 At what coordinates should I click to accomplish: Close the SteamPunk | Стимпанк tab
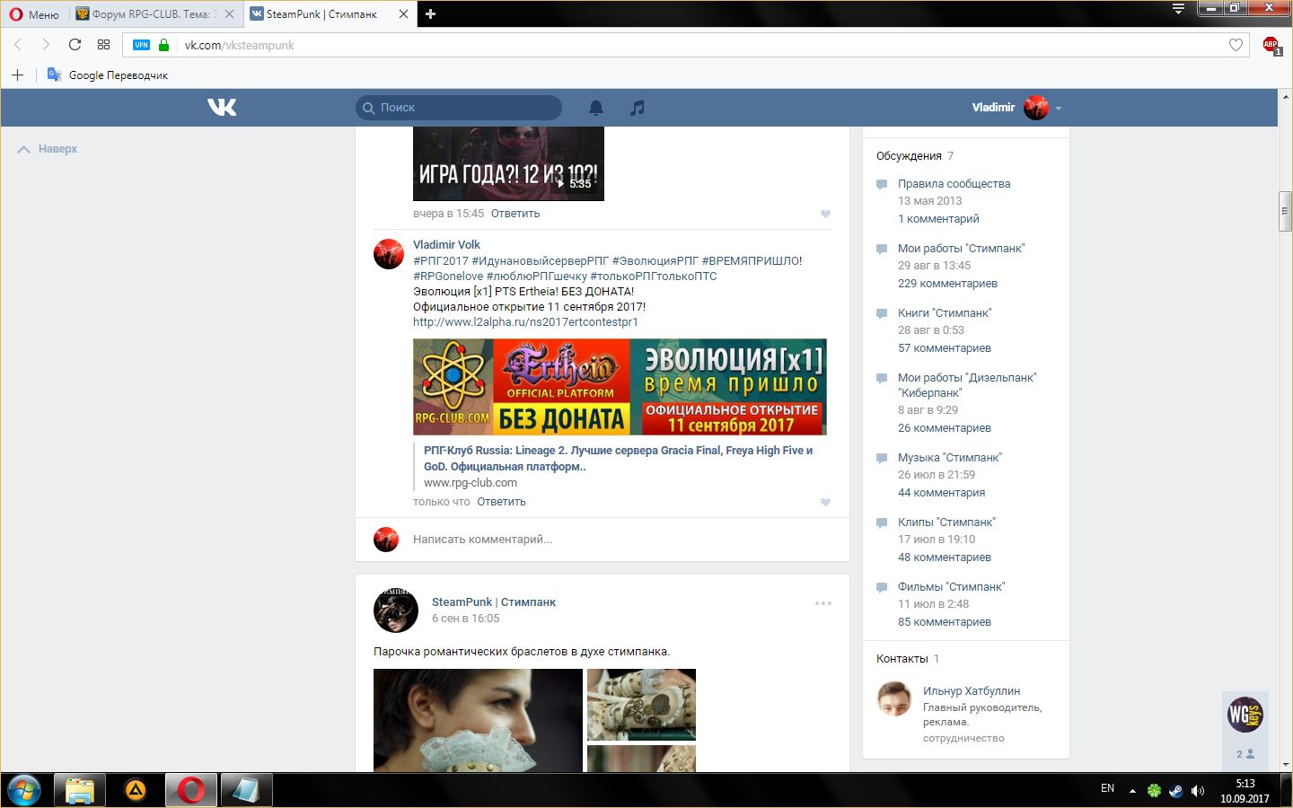(x=403, y=13)
